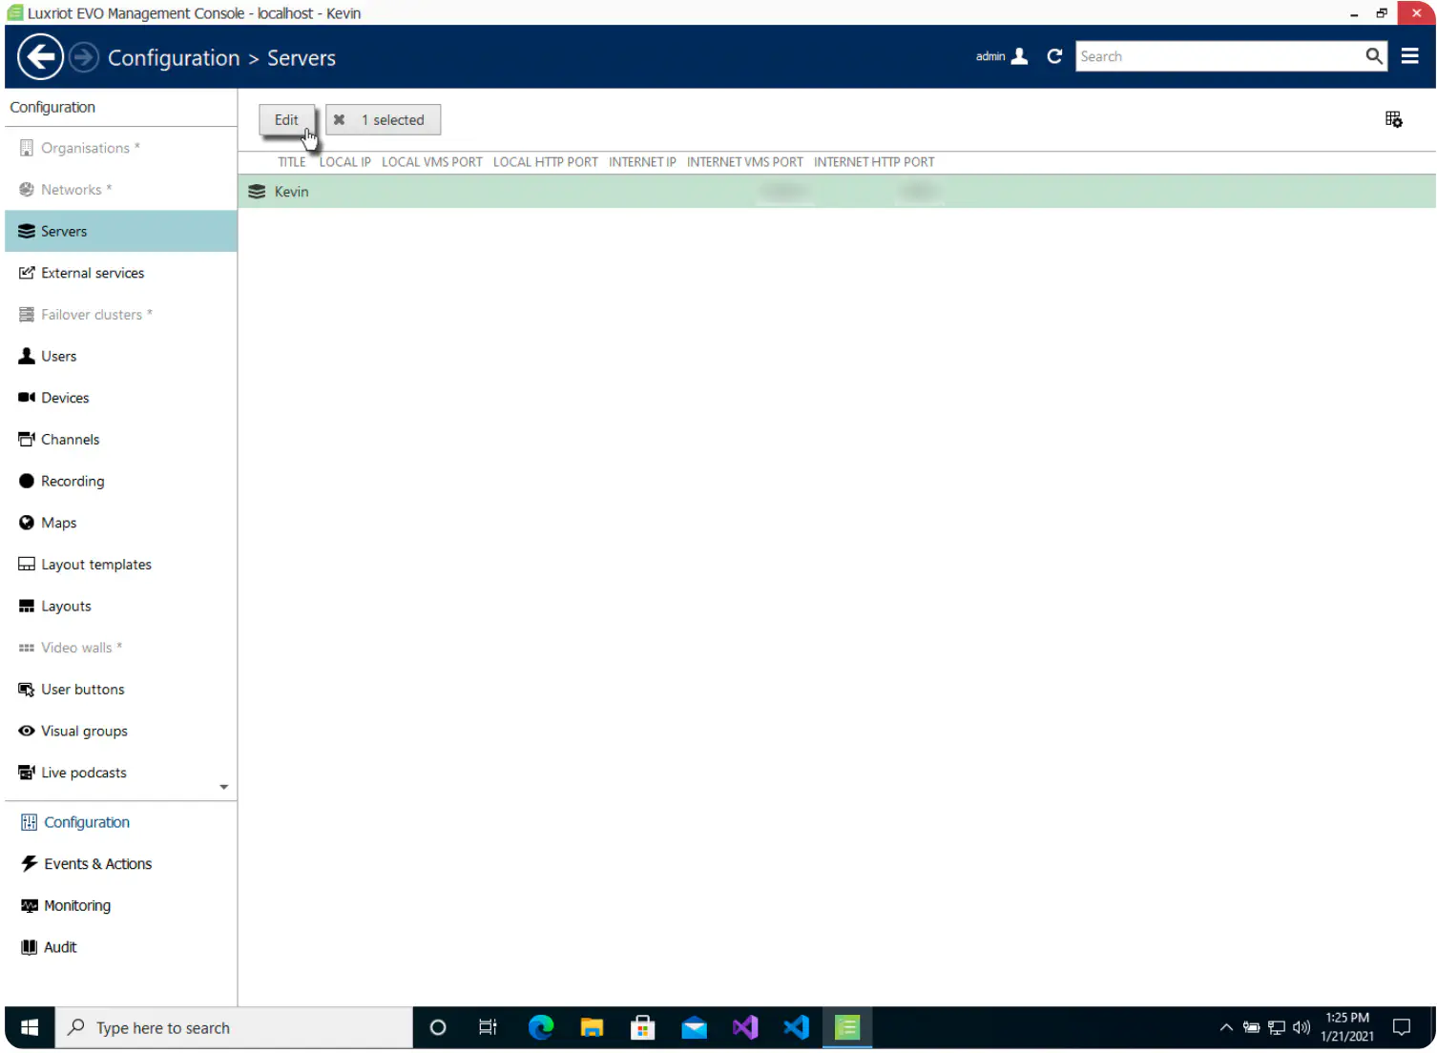Click the forward navigation arrow
The width and height of the screenshot is (1437, 1053).
84,57
